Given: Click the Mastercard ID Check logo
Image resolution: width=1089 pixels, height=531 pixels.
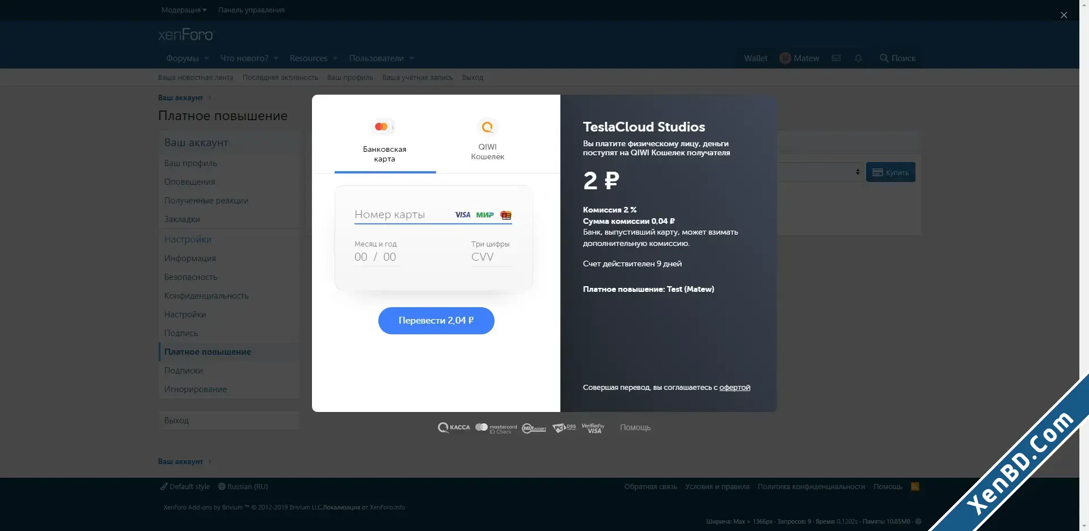Looking at the screenshot, I should tap(496, 428).
